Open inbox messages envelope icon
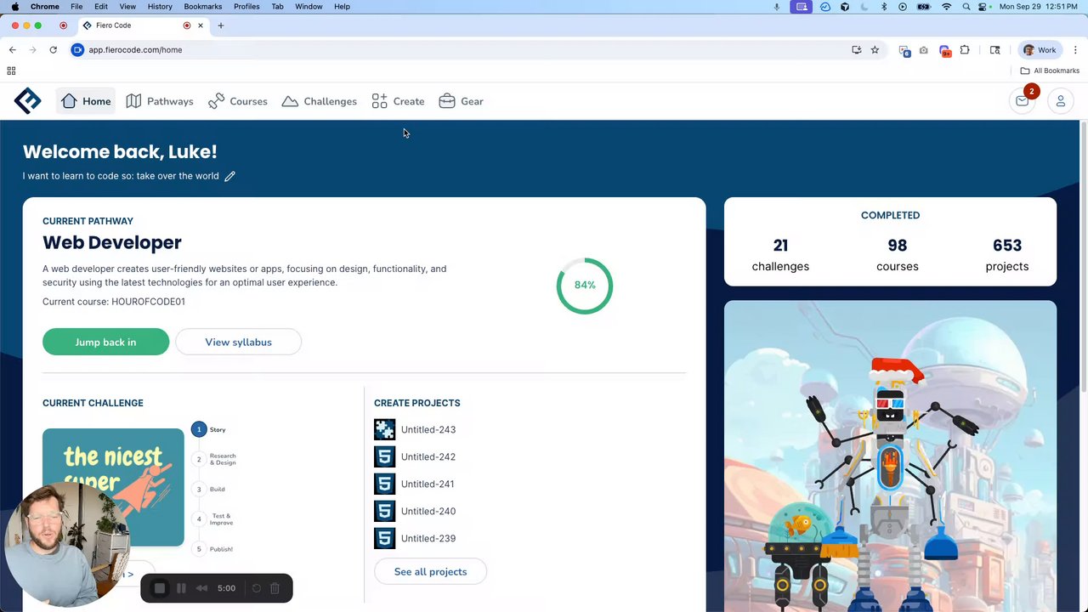1088x612 pixels. coord(1023,101)
